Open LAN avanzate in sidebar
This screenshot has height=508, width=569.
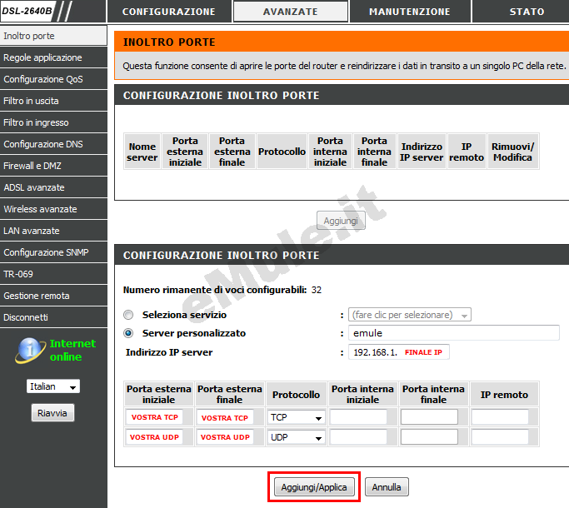pyautogui.click(x=53, y=231)
